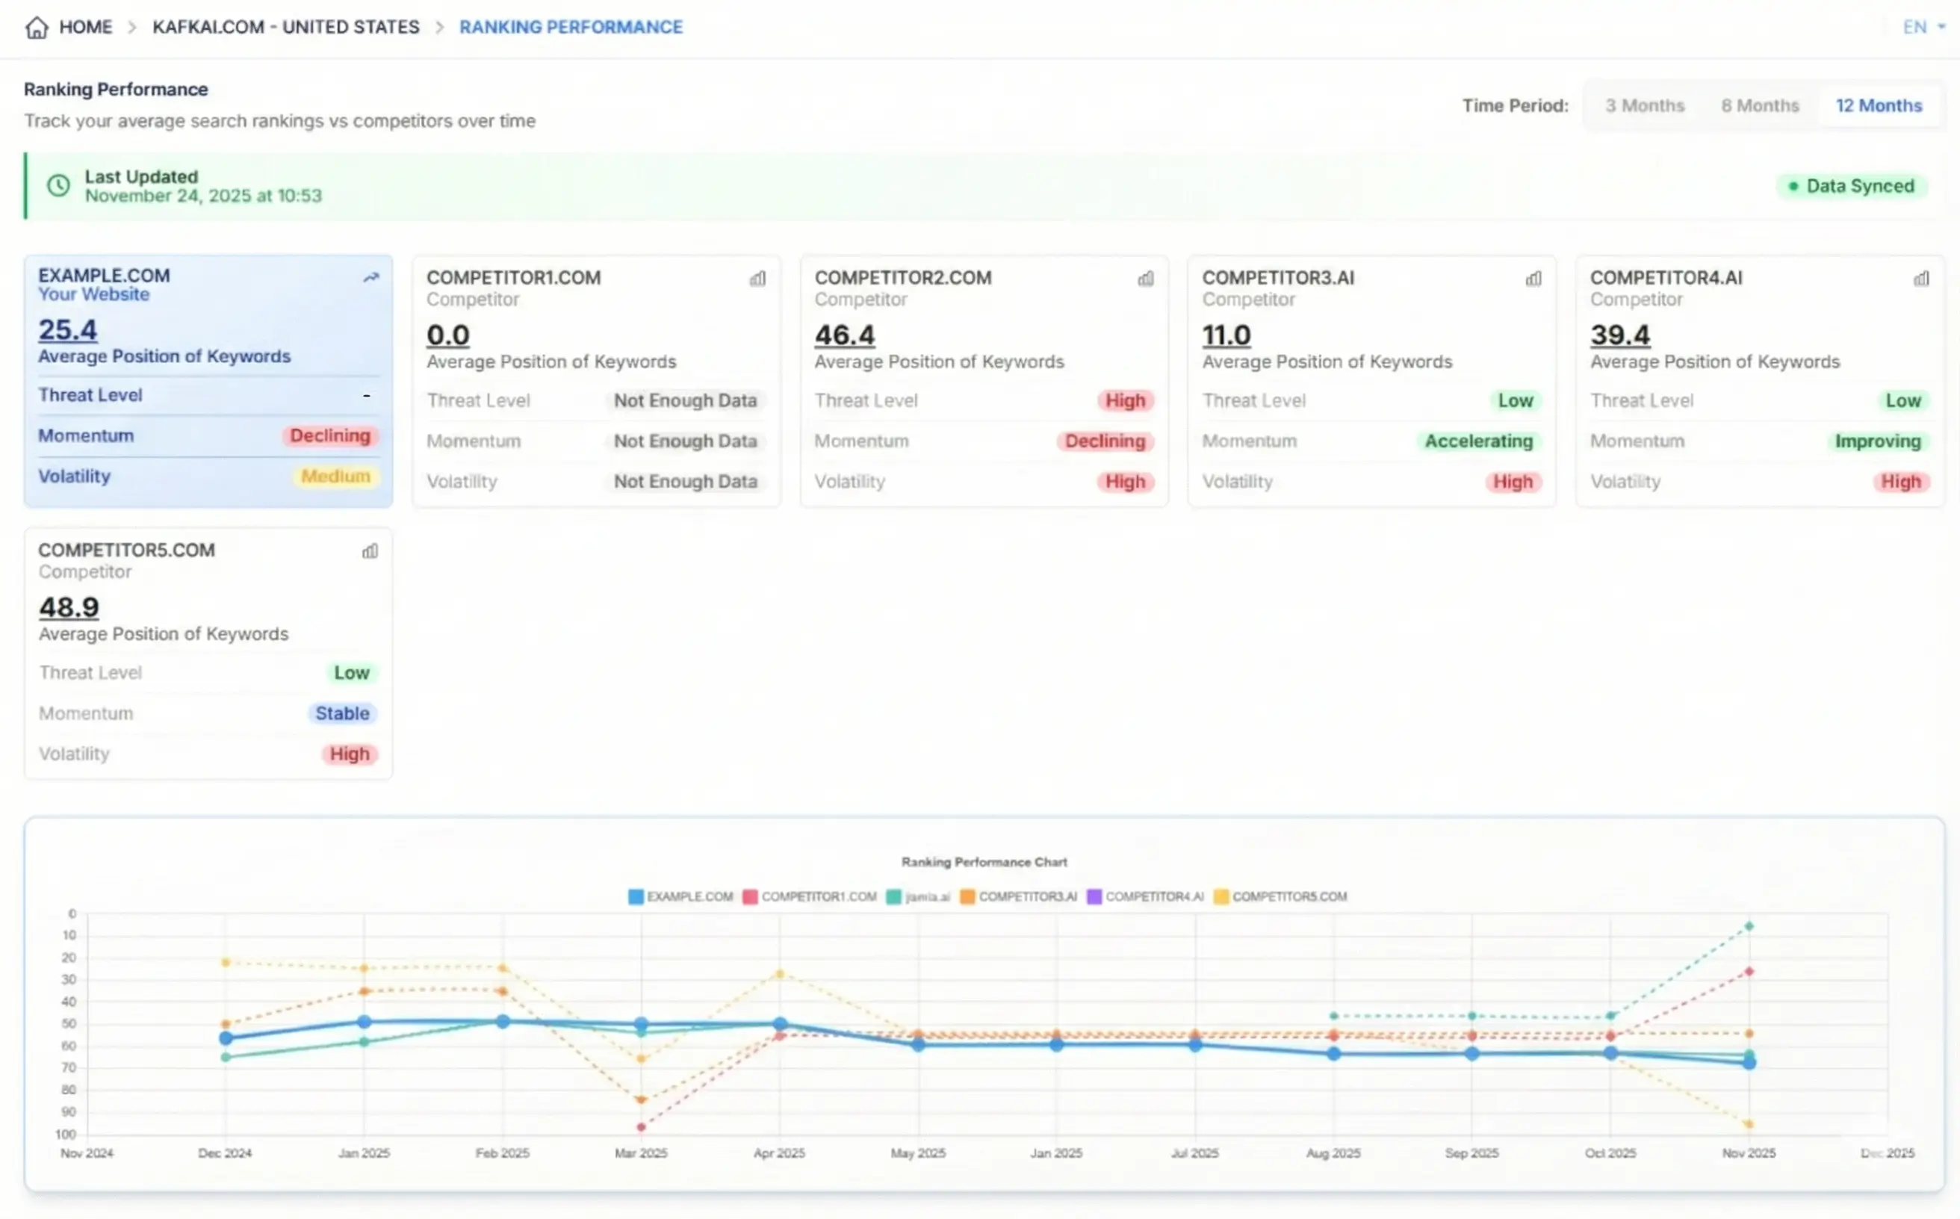Switch to the 3 Months time period
Viewport: 1960px width, 1219px height.
(1644, 105)
